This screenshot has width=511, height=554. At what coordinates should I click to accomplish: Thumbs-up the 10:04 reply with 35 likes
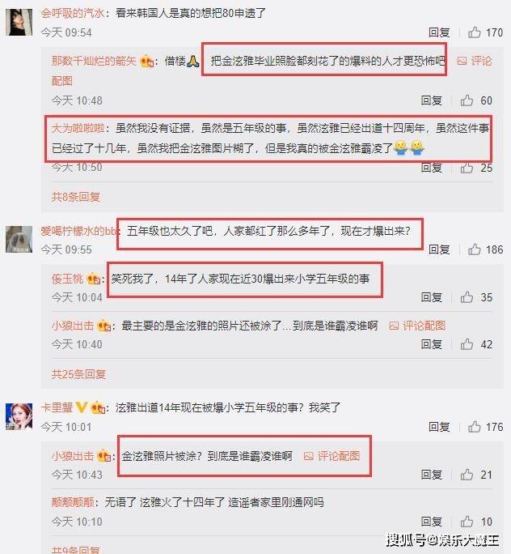tap(467, 297)
